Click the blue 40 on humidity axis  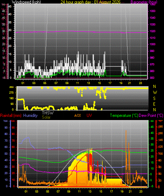pyautogui.click(x=6, y=160)
